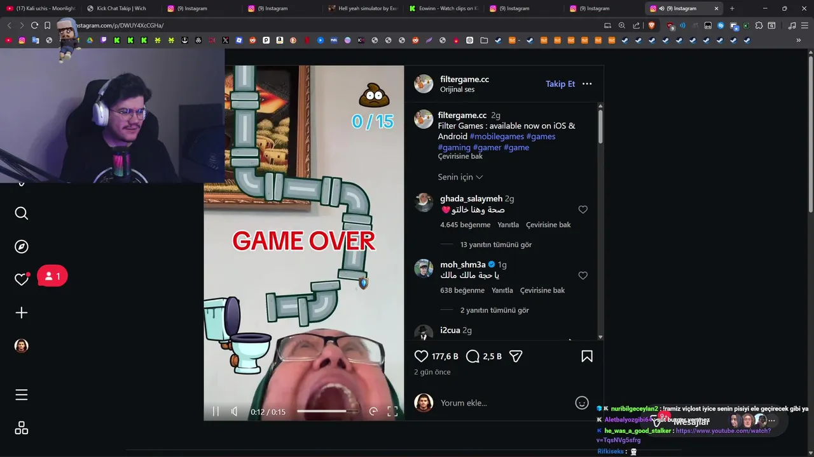814x457 pixels.
Task: Like moh_shm3a's comment
Action: pos(583,275)
